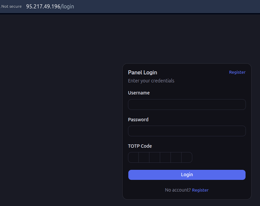Follow the Register link after No account?

click(200, 190)
